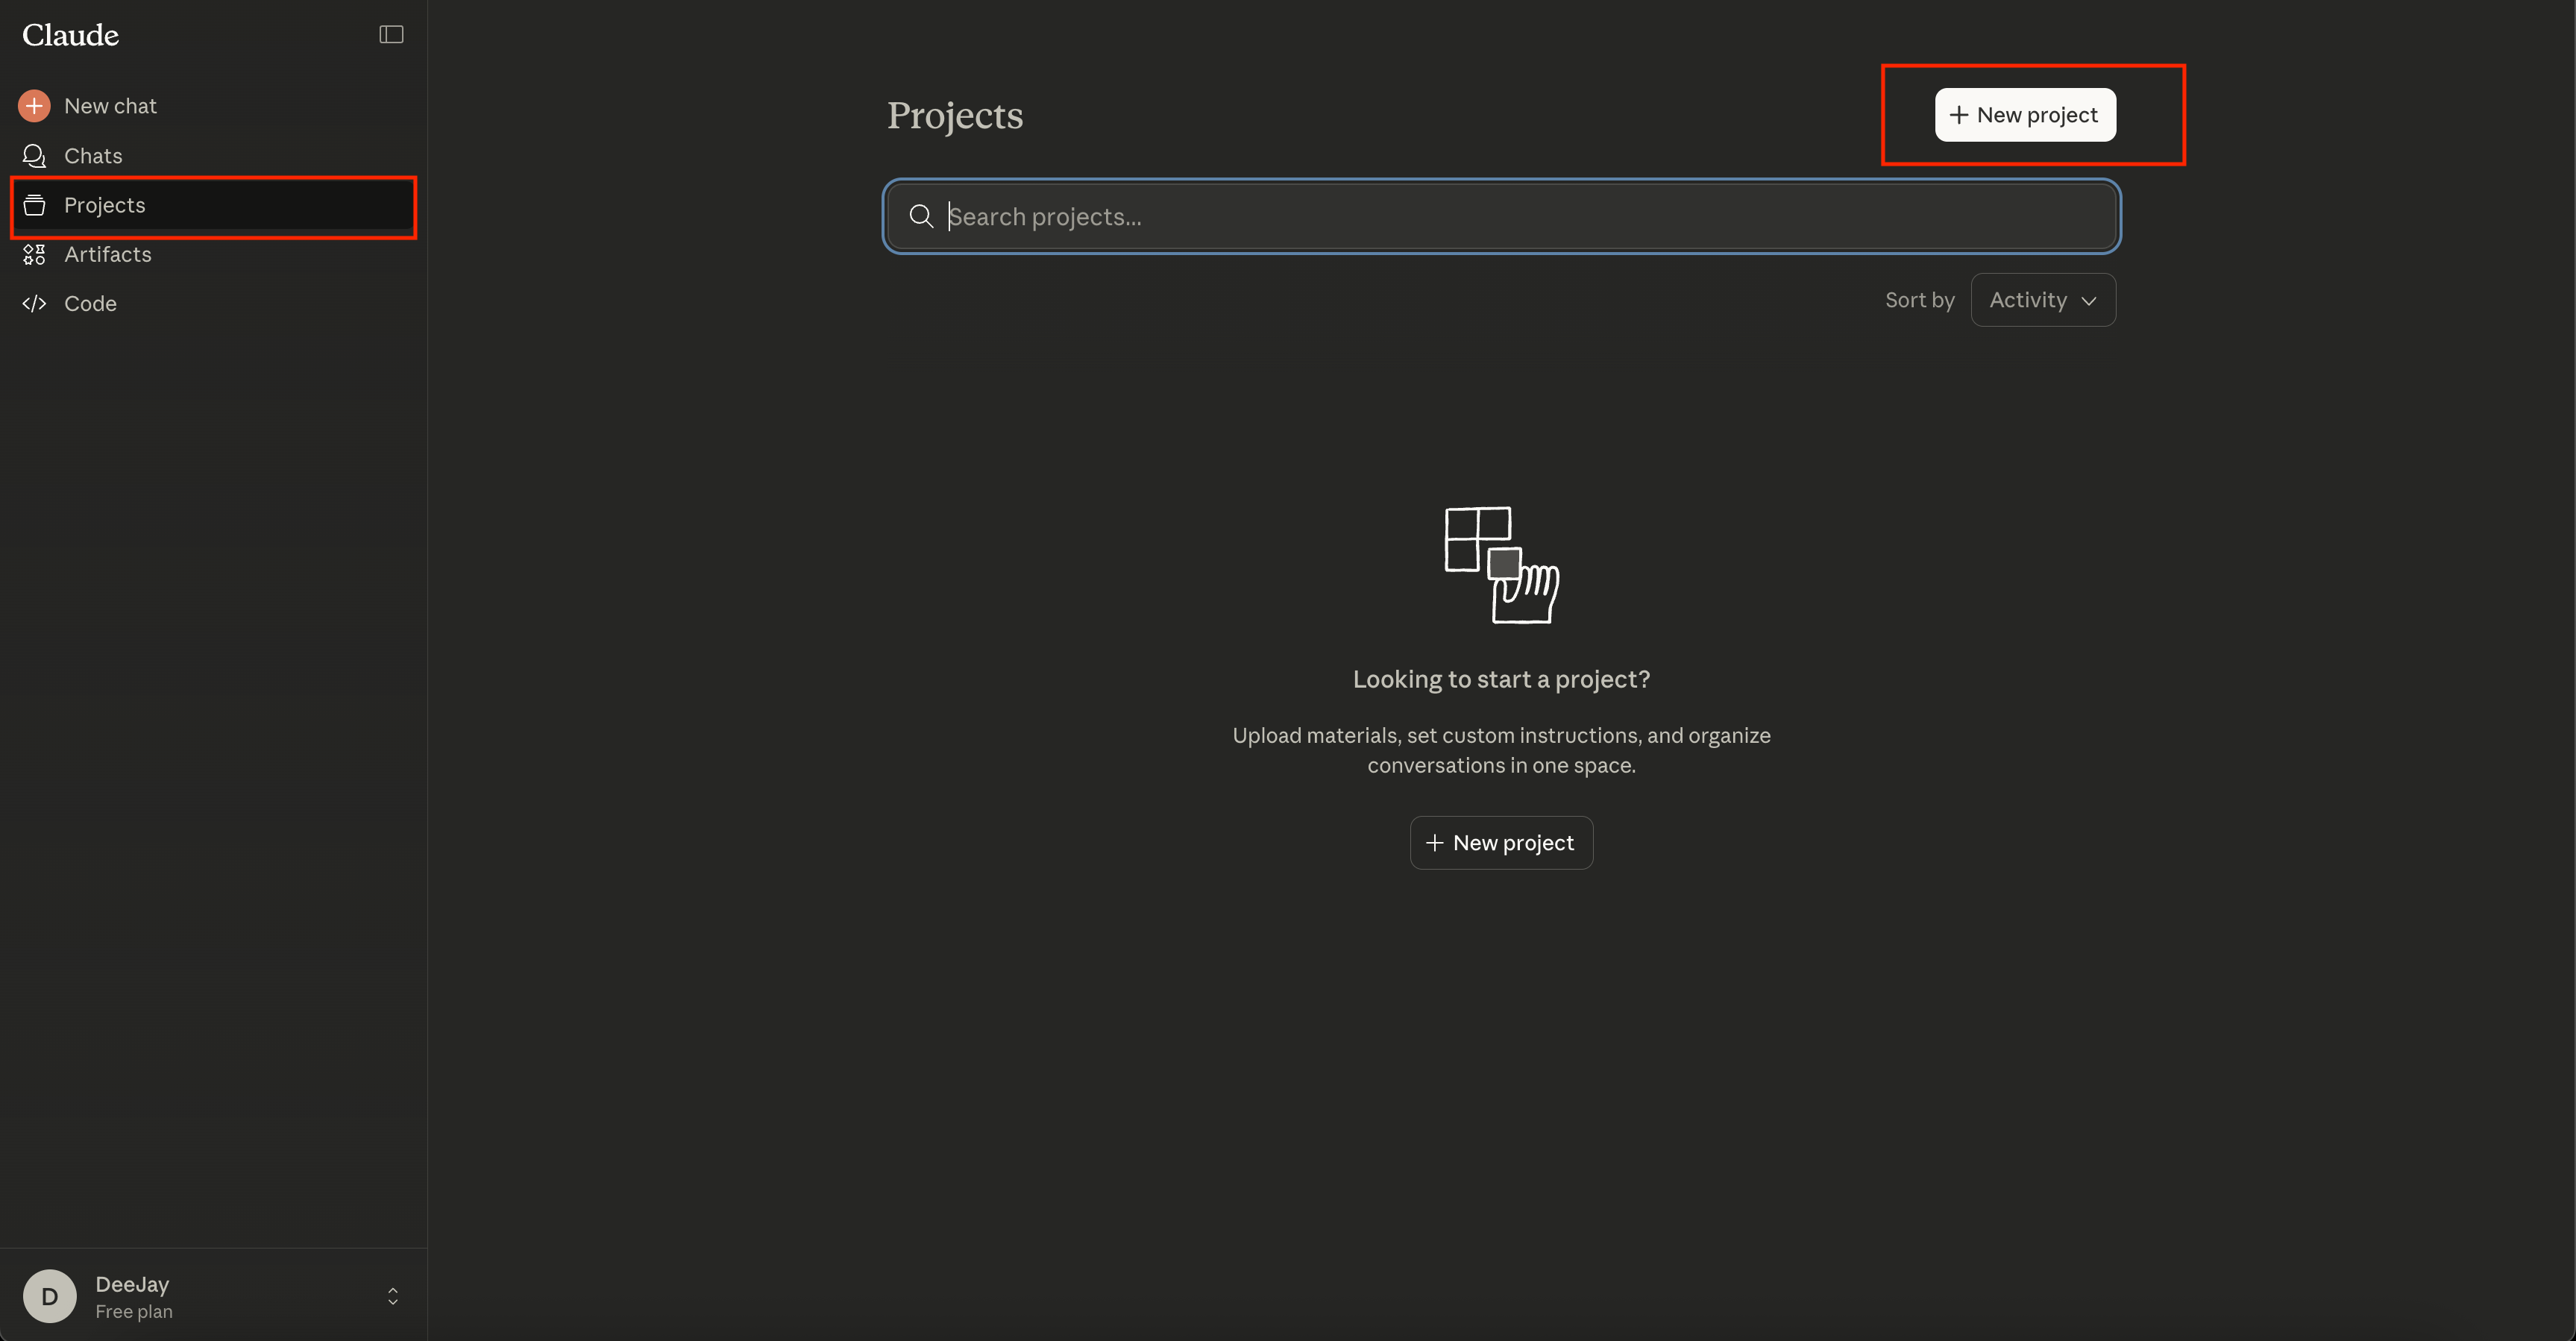
Task: Click the grid and hand illustration
Action: 1501,565
